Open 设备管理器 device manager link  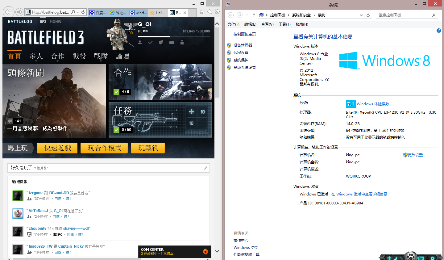coord(243,45)
